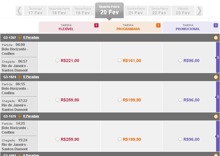Switch to Quinta-Feira 21 Fev tab
The height and width of the screenshot is (156, 220).
click(135, 11)
